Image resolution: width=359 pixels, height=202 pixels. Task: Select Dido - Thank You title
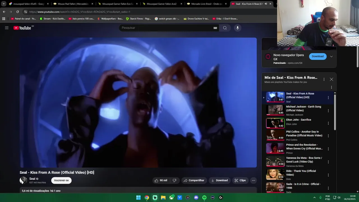click(301, 173)
